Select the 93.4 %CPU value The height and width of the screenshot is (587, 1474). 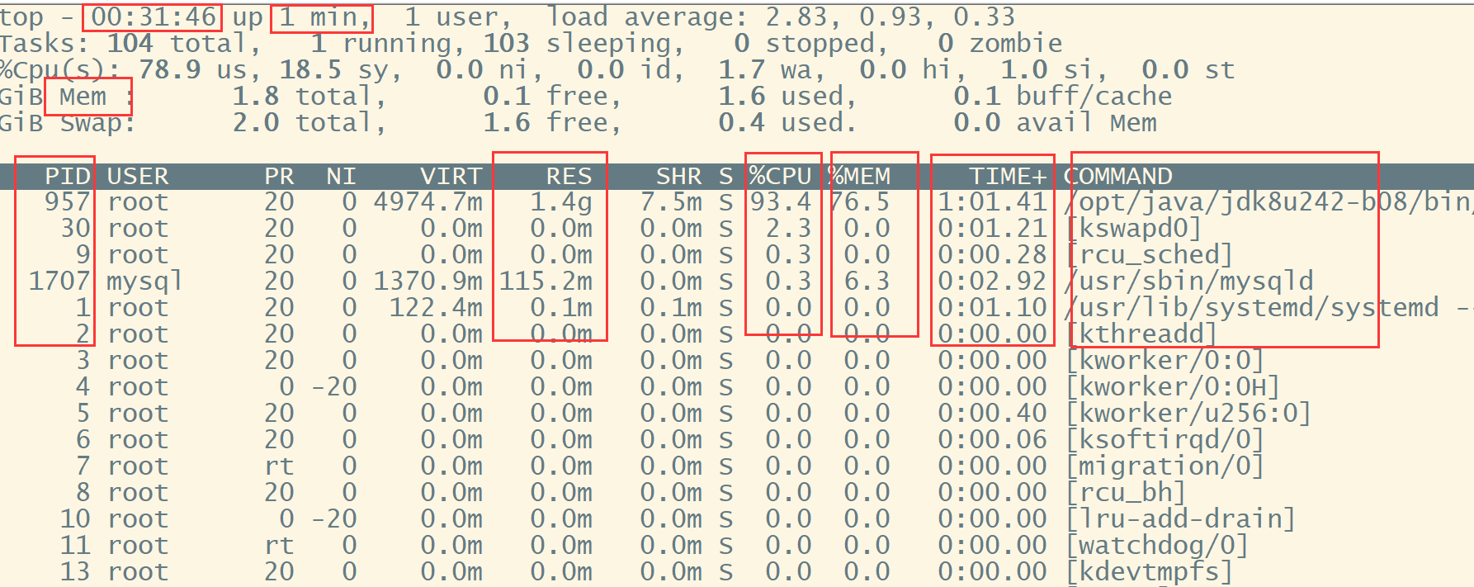[x=781, y=201]
